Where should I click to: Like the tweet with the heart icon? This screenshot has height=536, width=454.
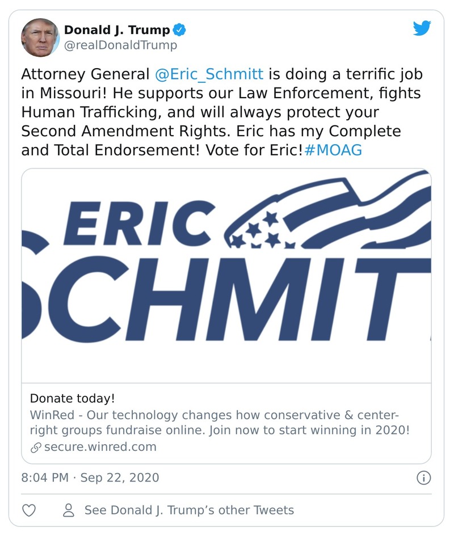coord(30,510)
